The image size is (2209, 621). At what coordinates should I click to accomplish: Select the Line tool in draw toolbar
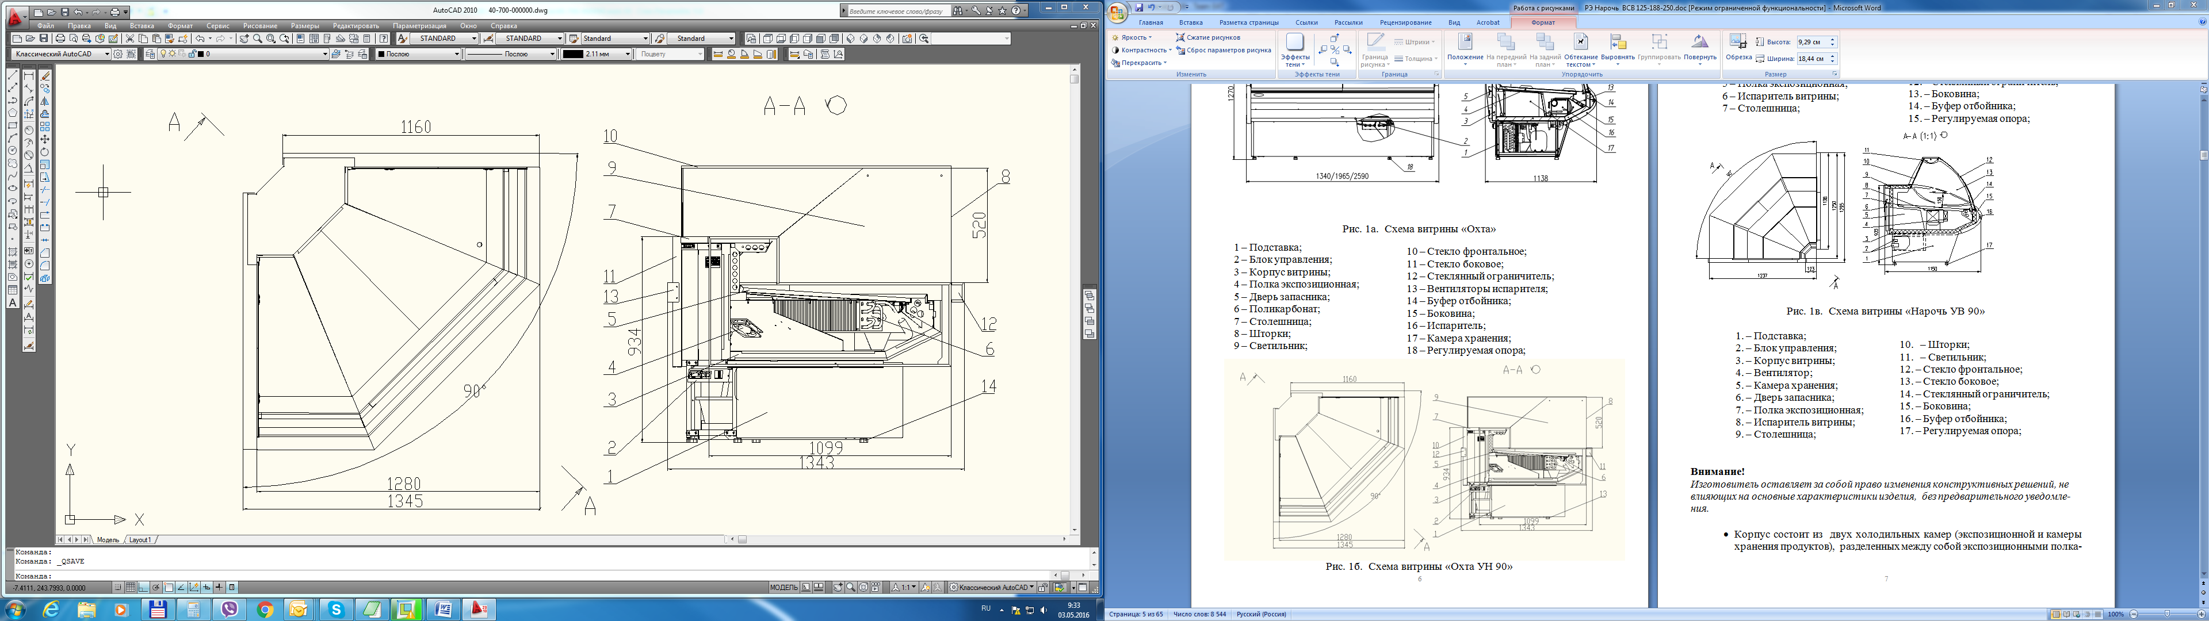click(x=13, y=75)
